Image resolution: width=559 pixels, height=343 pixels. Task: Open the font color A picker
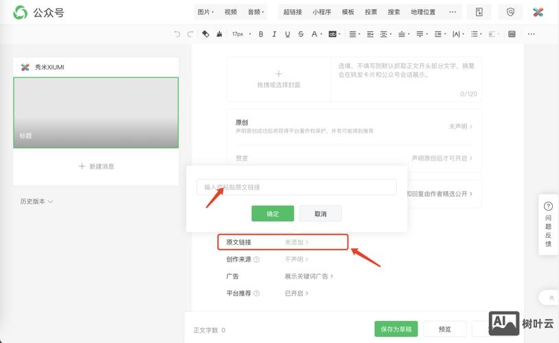pos(316,34)
